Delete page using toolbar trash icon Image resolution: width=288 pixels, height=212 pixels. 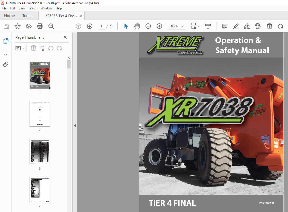pyautogui.click(x=269, y=26)
